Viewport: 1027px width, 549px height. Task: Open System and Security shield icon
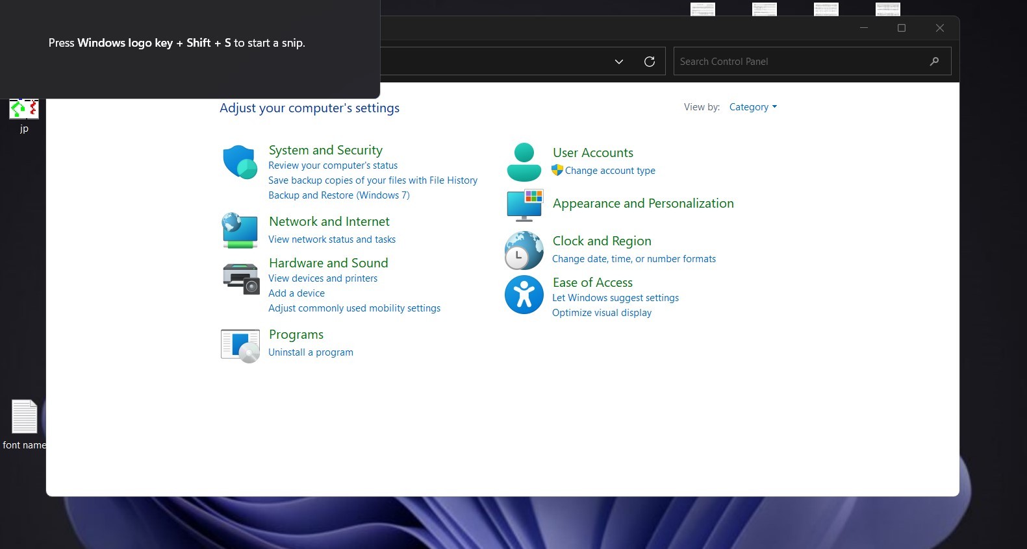[x=240, y=162]
